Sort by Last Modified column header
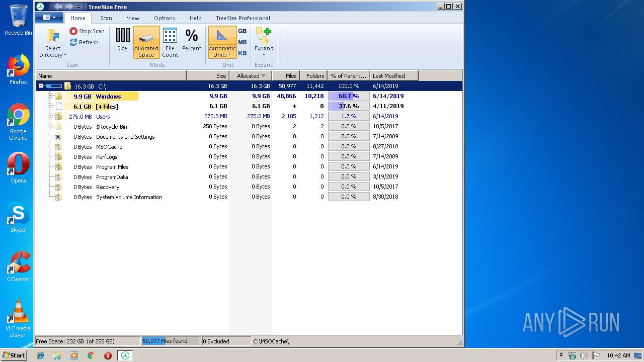This screenshot has width=644, height=362. (x=394, y=76)
